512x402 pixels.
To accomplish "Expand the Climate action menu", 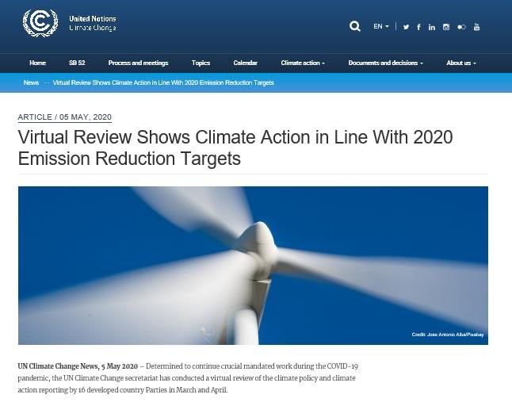I will click(x=303, y=63).
